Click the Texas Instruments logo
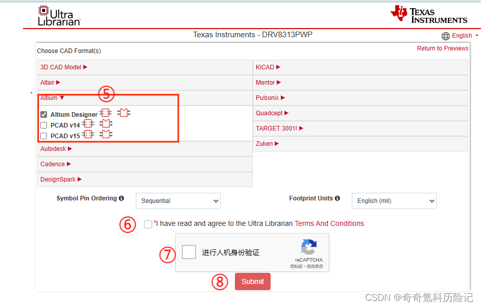481x307 pixels. (429, 14)
